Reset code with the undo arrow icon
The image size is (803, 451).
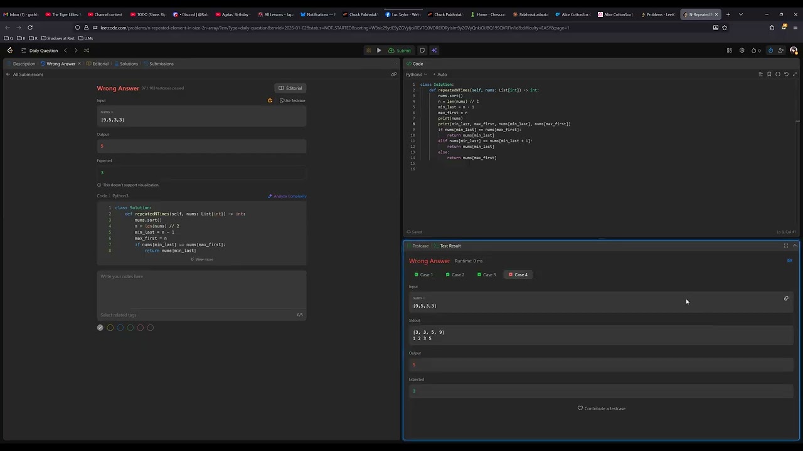(786, 75)
